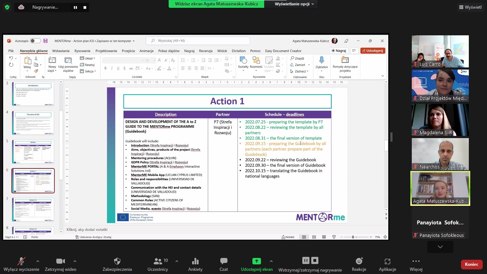487x274 pixels.
Task: Expand share options arrow beside Udostępnij ekran
Action: coord(271,261)
